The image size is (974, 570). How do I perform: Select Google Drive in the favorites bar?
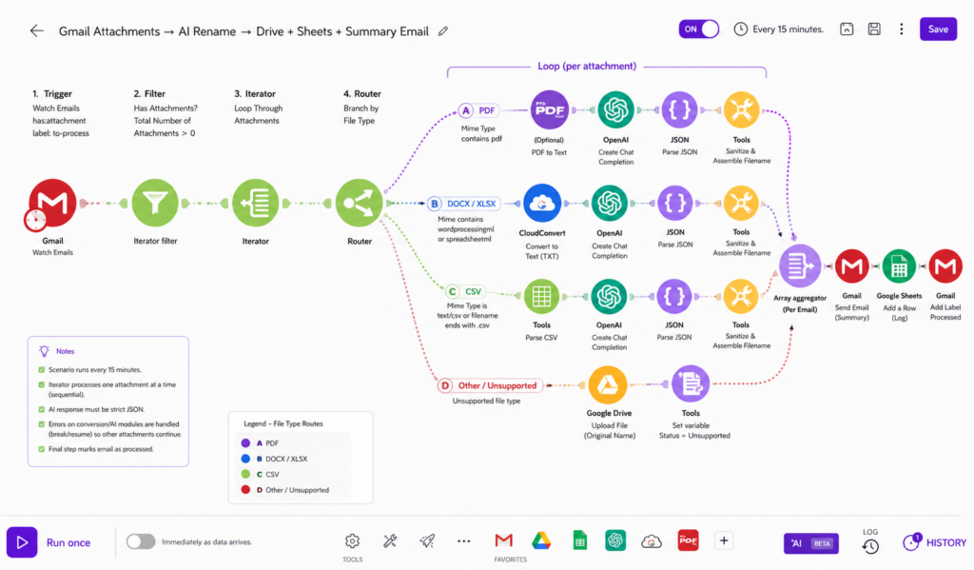[x=541, y=541]
